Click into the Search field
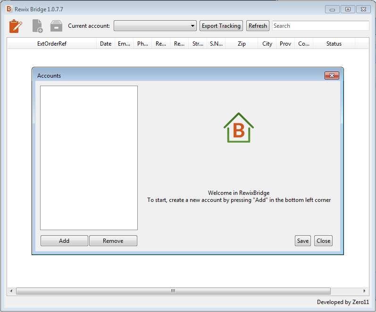The image size is (376, 312). click(320, 25)
